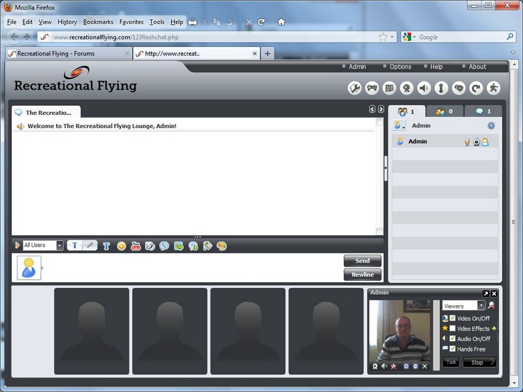This screenshot has width=523, height=392.
Task: Select The Recreatio... chat room tab
Action: click(46, 112)
